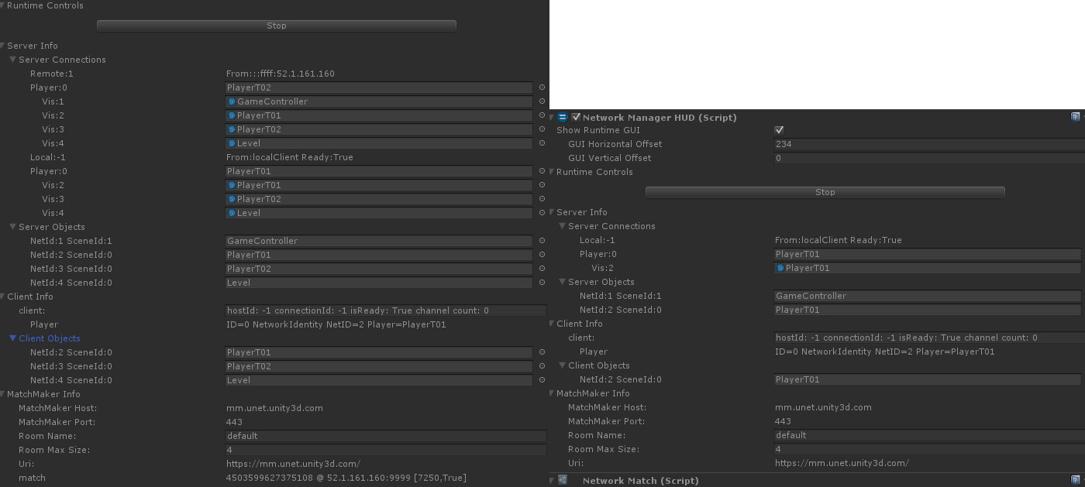
Task: Collapse MatchMaker Info under Network Manager HUD
Action: (x=553, y=393)
